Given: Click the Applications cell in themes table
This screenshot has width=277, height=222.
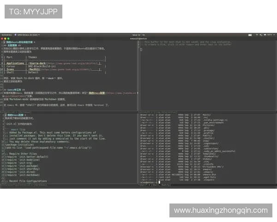Looking at the screenshot, I should [x=15, y=62].
